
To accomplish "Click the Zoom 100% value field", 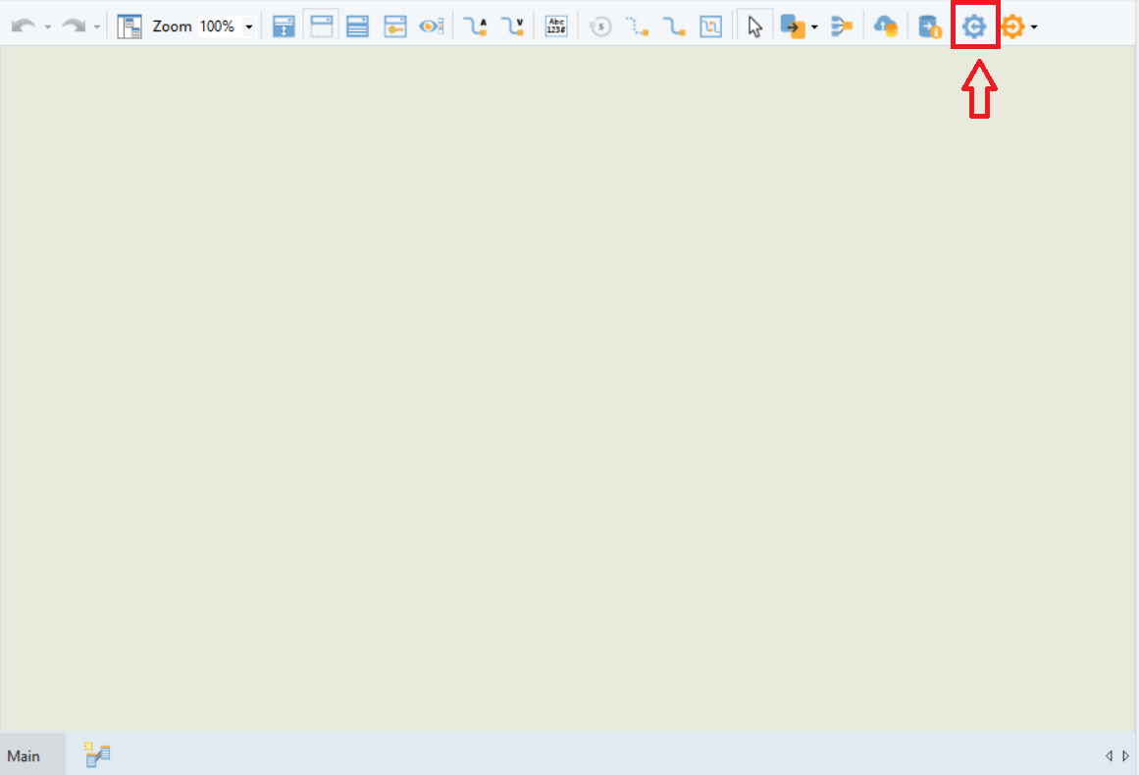I will tap(217, 26).
